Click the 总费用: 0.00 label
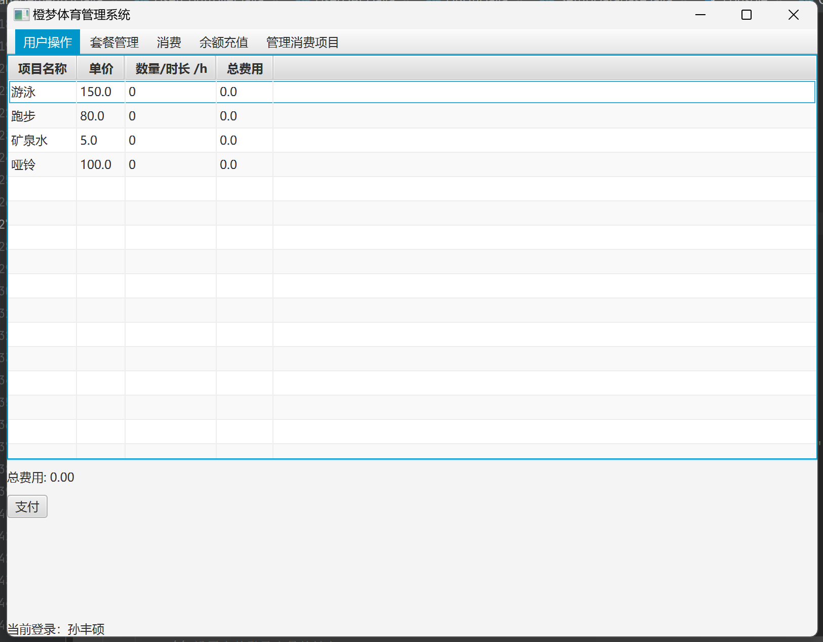Screen dimensions: 823x642 41,478
